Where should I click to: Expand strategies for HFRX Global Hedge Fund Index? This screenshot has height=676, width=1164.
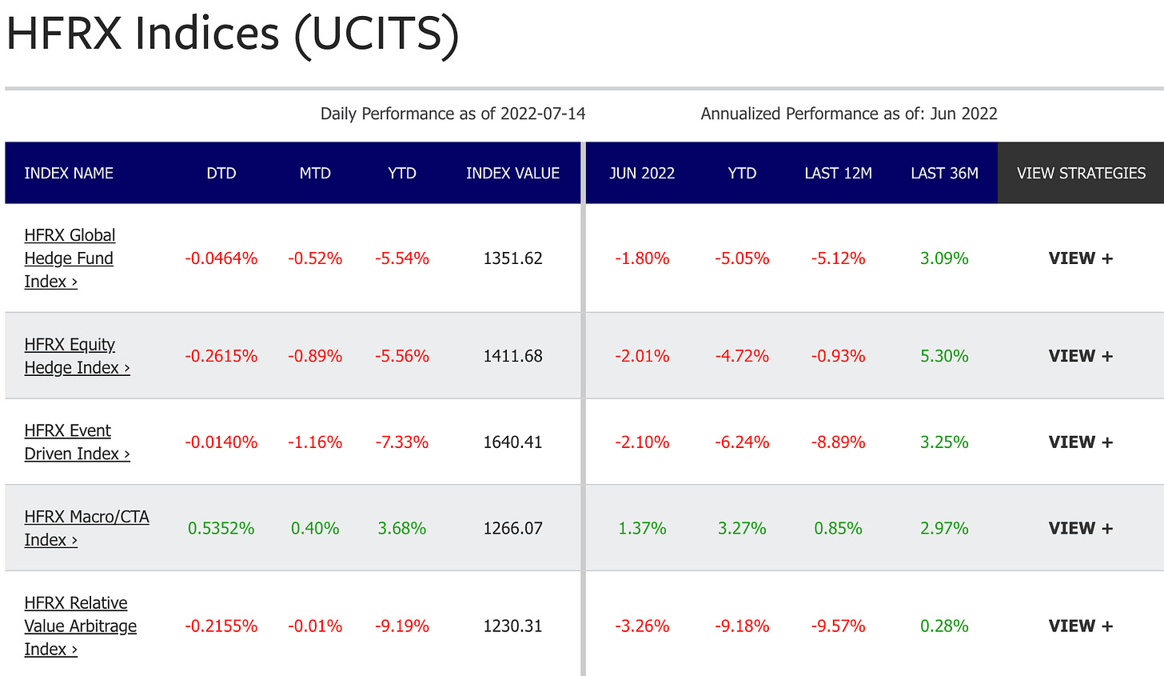1080,258
